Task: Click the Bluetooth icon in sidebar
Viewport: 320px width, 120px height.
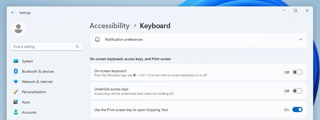Action: pyautogui.click(x=16, y=71)
